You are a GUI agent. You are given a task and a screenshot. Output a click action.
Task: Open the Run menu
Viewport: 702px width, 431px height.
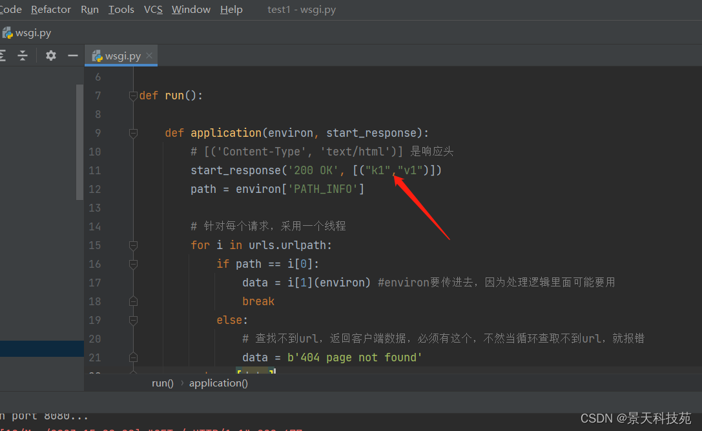90,10
